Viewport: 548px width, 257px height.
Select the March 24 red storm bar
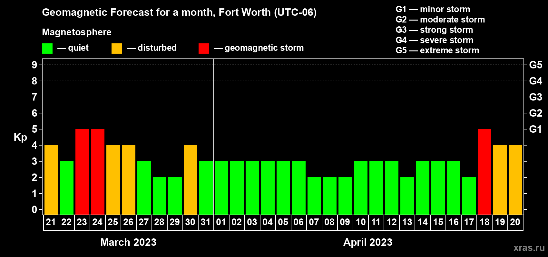tap(98, 172)
